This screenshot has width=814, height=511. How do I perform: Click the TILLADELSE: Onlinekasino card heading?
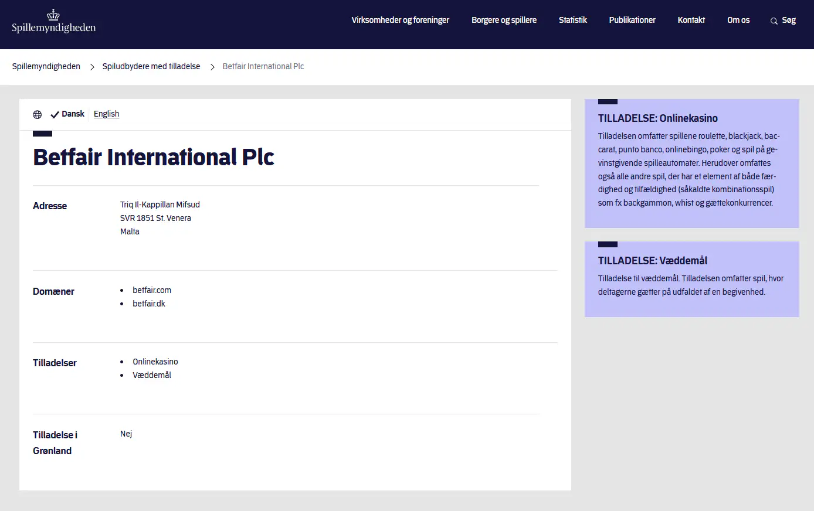click(658, 118)
